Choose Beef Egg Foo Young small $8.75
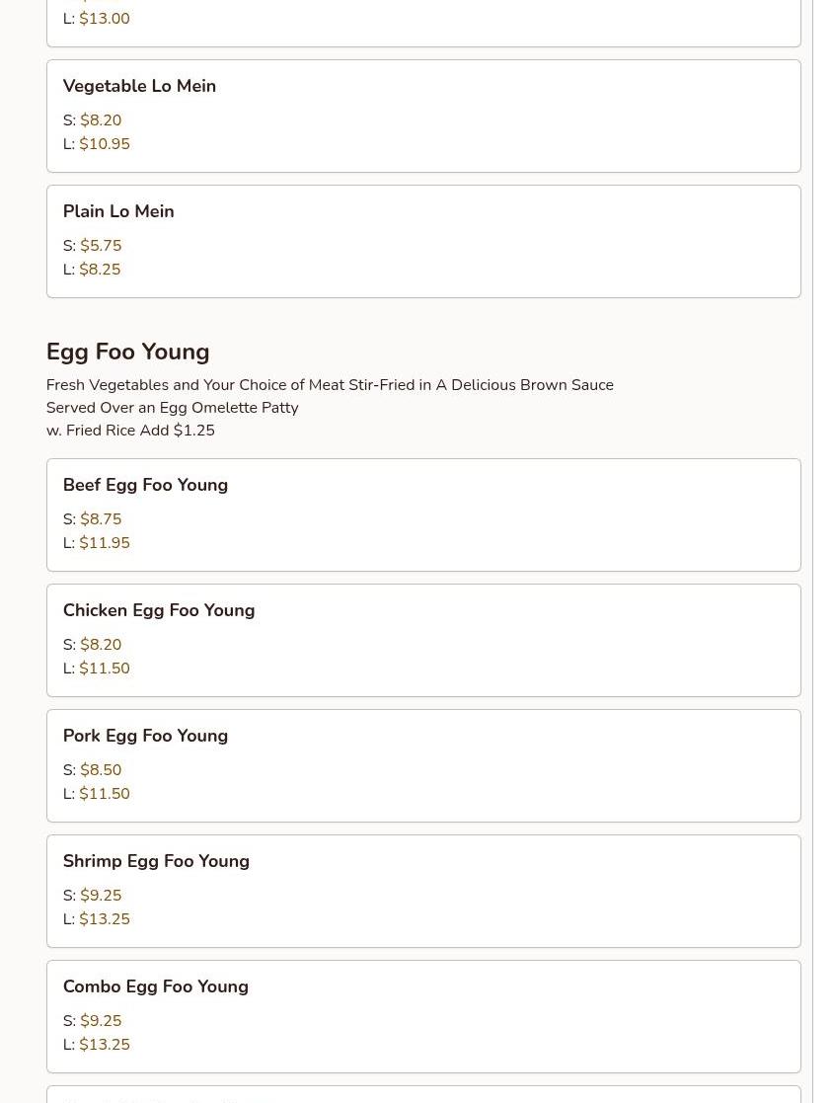Screen dimensions: 833x1103 point(101,519)
